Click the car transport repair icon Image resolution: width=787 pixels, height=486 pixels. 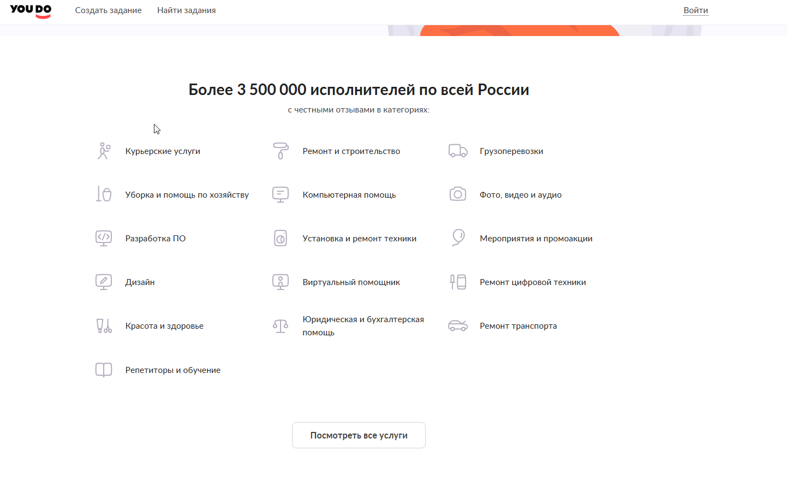[458, 325]
